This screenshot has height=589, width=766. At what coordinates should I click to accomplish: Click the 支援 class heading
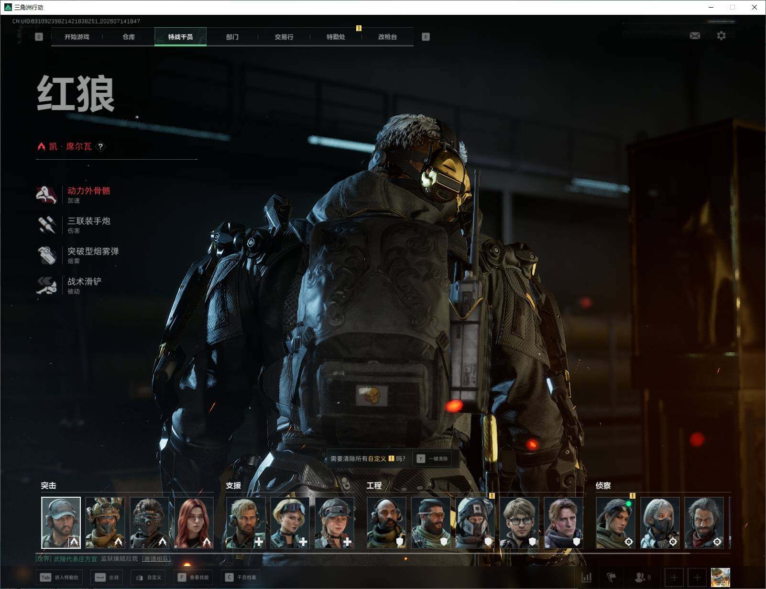[x=233, y=485]
